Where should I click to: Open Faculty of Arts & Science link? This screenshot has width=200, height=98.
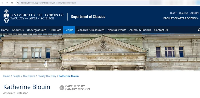(181, 18)
